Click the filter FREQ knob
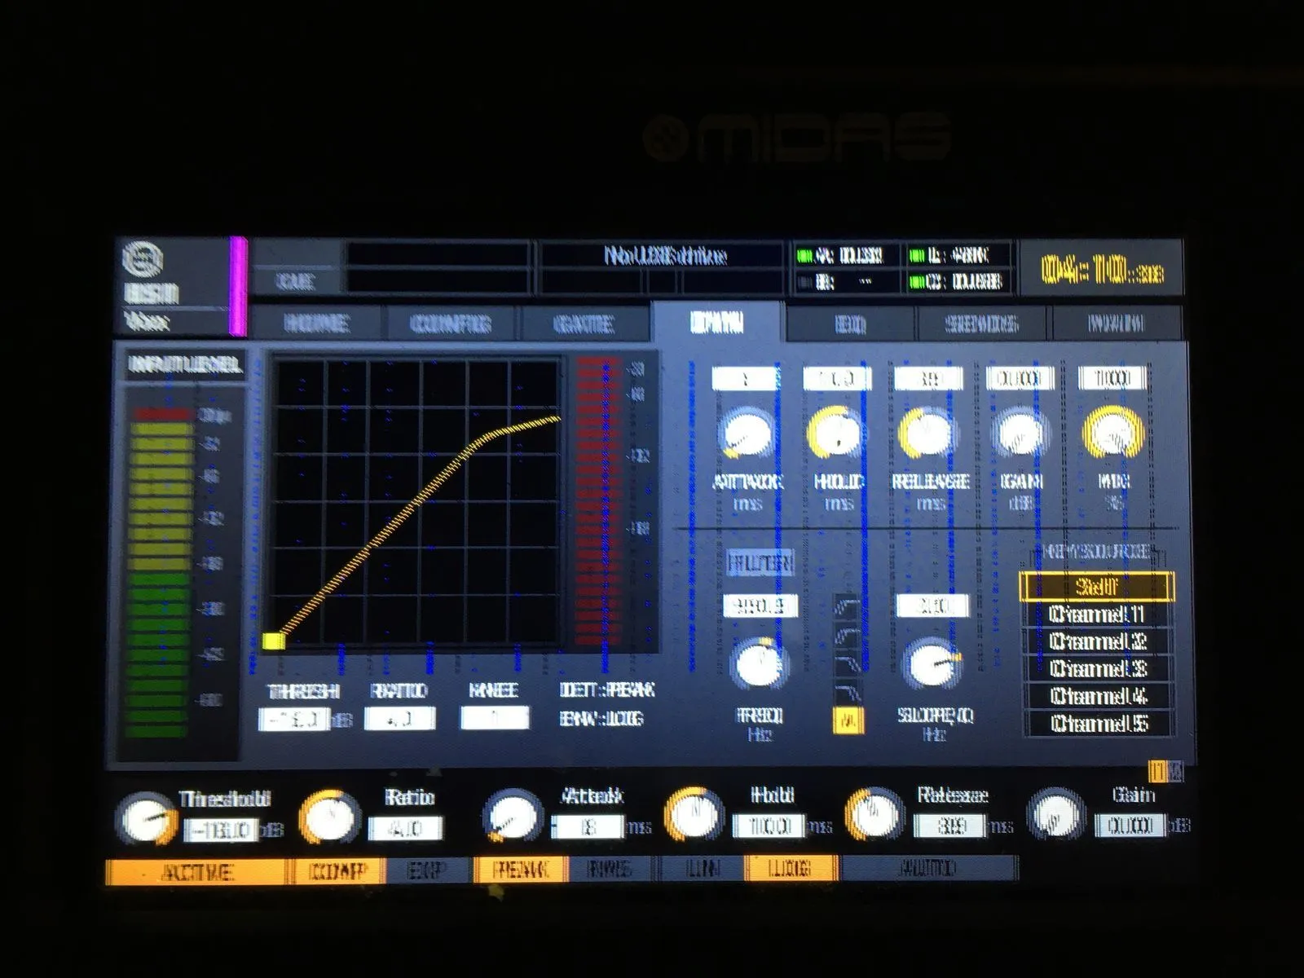Viewport: 1304px width, 978px height. (x=759, y=664)
